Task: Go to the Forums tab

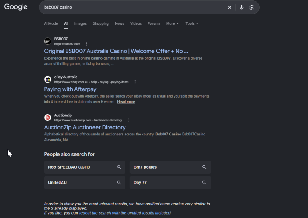Action: coord(154,23)
